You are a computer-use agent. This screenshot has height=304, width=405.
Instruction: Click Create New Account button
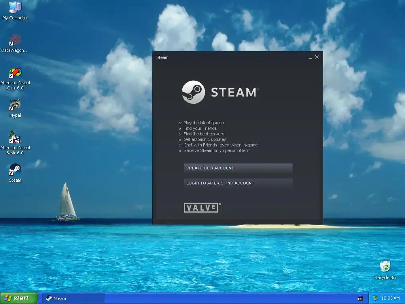(238, 168)
